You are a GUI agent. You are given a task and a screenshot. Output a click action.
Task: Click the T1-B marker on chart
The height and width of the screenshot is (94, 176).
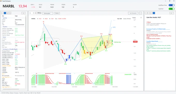pyautogui.click(x=101, y=34)
